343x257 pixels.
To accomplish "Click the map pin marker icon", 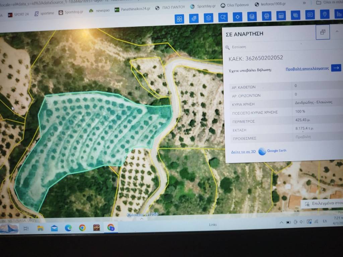I will (324, 14).
